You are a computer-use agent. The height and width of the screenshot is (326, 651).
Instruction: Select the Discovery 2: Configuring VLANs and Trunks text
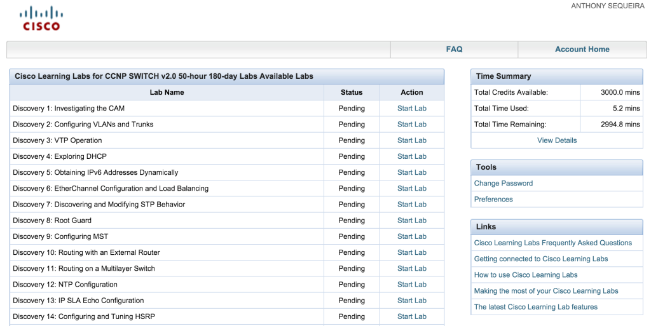(83, 125)
